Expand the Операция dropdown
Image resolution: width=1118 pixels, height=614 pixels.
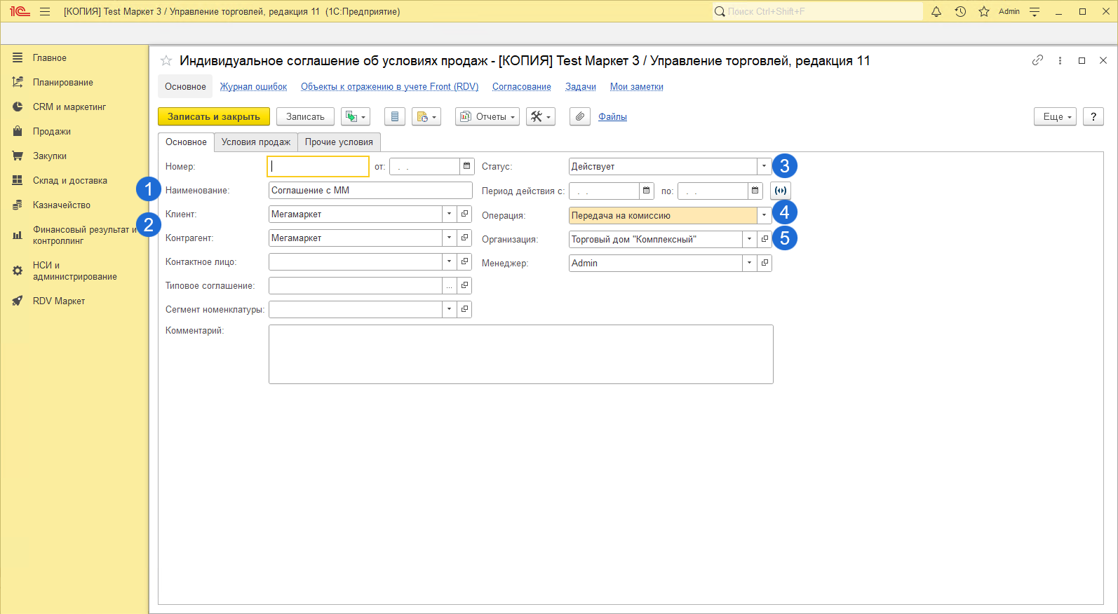pos(764,215)
